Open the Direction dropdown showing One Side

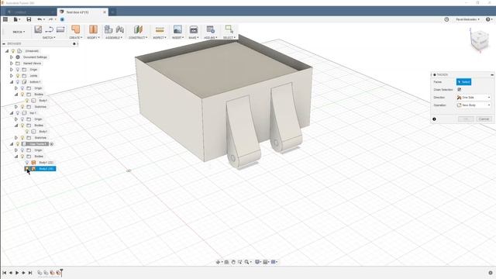474,98
